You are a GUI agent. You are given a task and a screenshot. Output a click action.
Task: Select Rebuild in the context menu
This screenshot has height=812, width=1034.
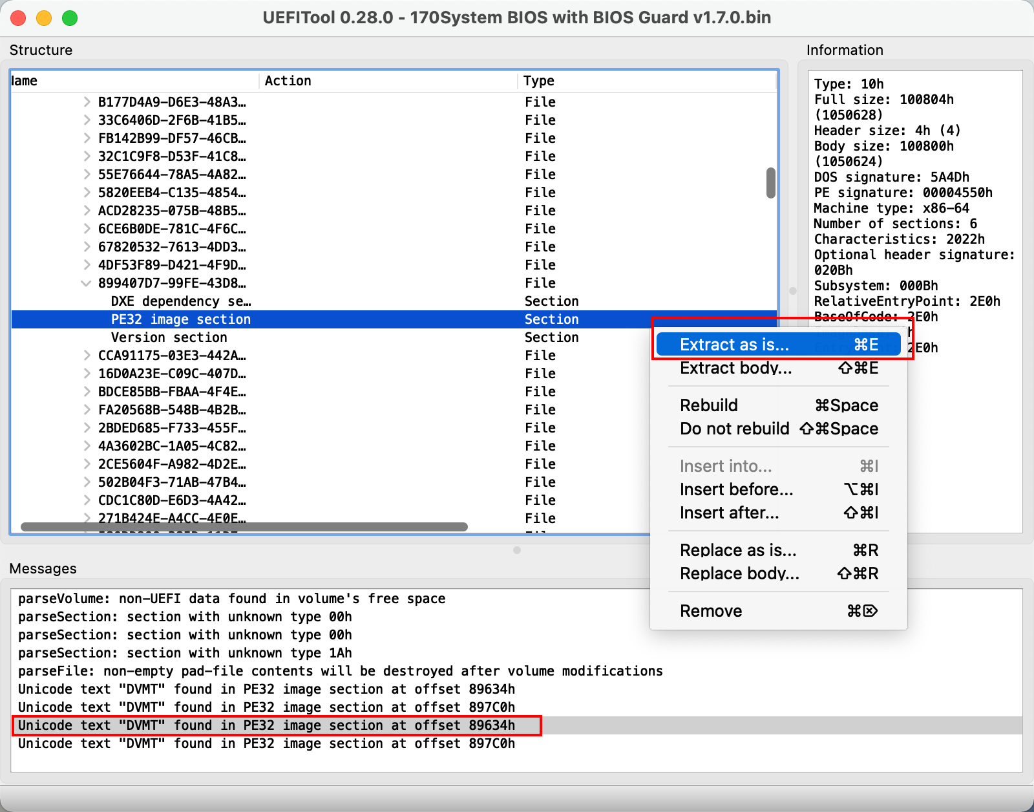779,405
